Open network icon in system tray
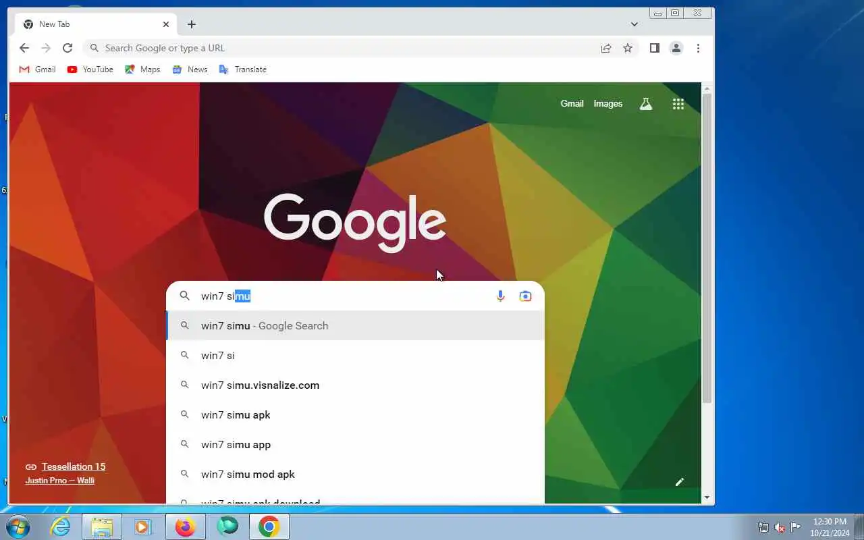 tap(763, 527)
